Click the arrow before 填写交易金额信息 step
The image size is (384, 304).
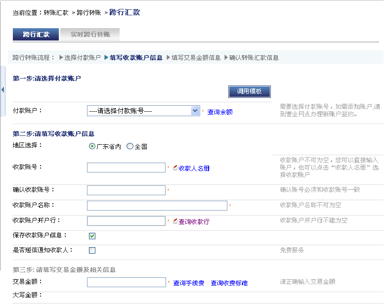pos(168,57)
